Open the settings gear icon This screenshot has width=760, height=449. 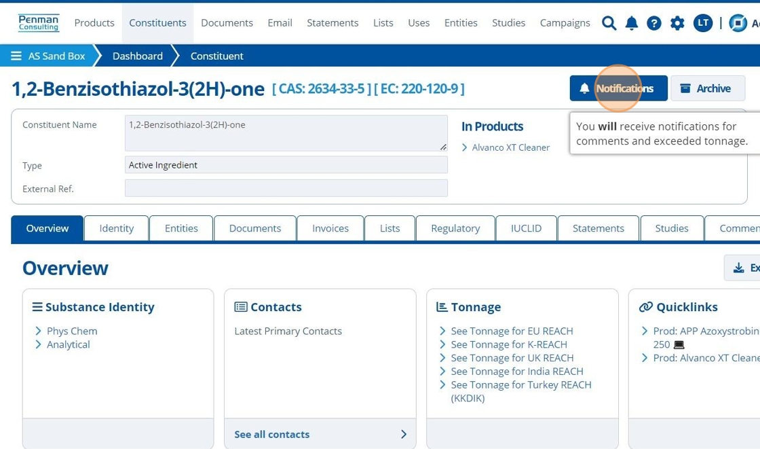click(677, 23)
